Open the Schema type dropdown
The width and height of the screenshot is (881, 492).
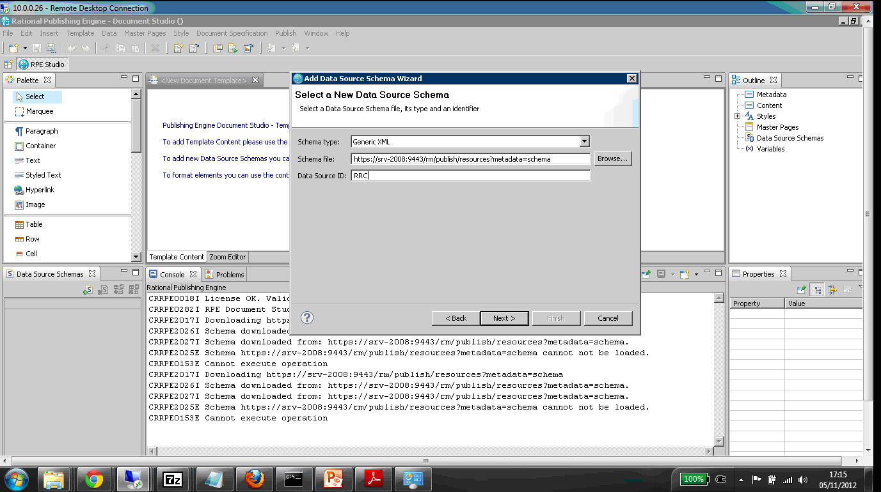(585, 142)
